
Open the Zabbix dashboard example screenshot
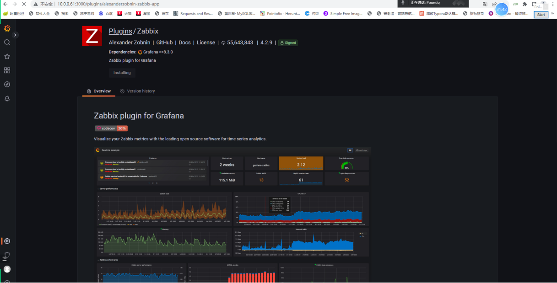coord(232,214)
